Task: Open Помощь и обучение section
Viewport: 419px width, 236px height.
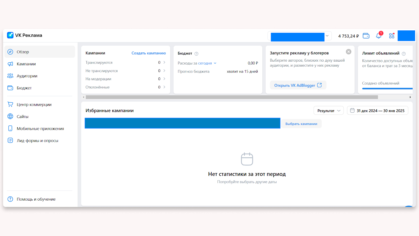Action: point(40,199)
